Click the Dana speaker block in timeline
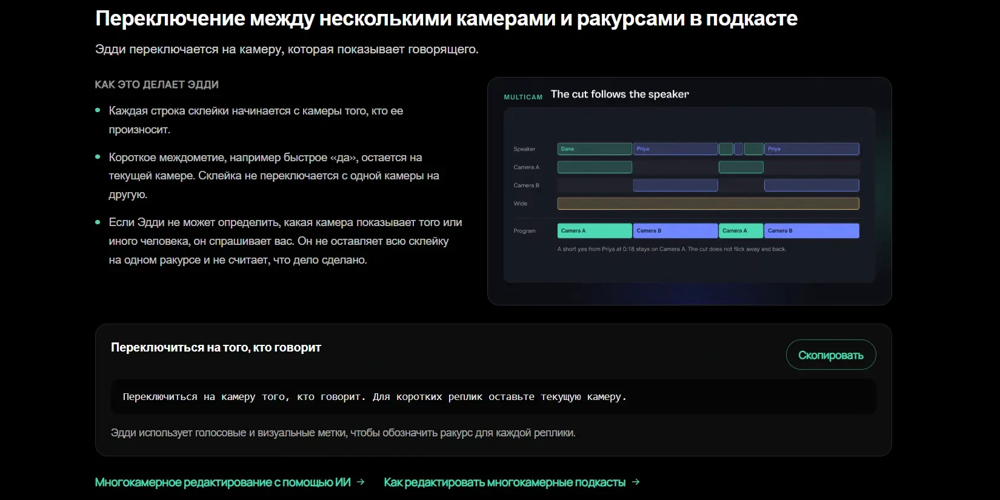The height and width of the screenshot is (500, 1000). [x=595, y=149]
